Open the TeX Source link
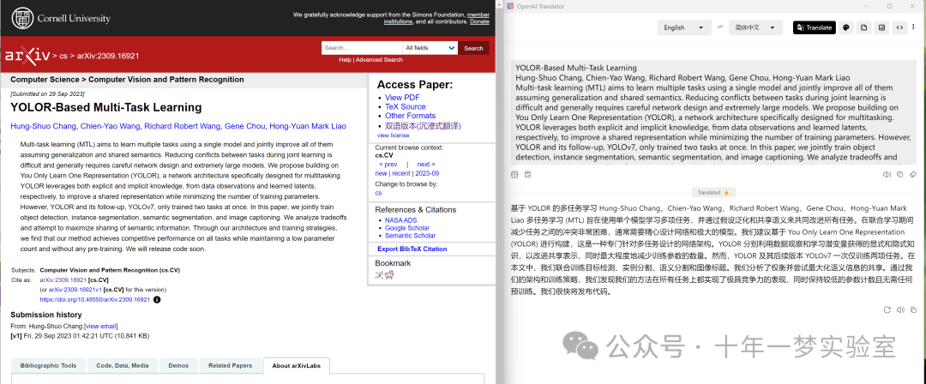Image resolution: width=926 pixels, height=384 pixels. (405, 107)
